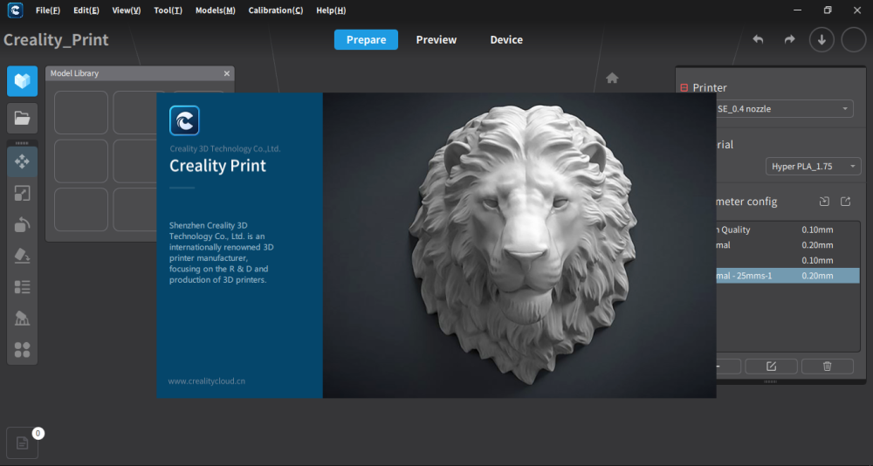Open the View menu
The height and width of the screenshot is (466, 873).
coord(127,10)
